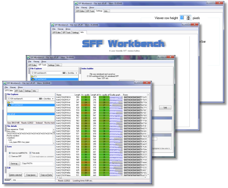The width and height of the screenshot is (228, 188).
Task: Collapse the File Explorer panel in the front window
Action: click(x=6, y=96)
